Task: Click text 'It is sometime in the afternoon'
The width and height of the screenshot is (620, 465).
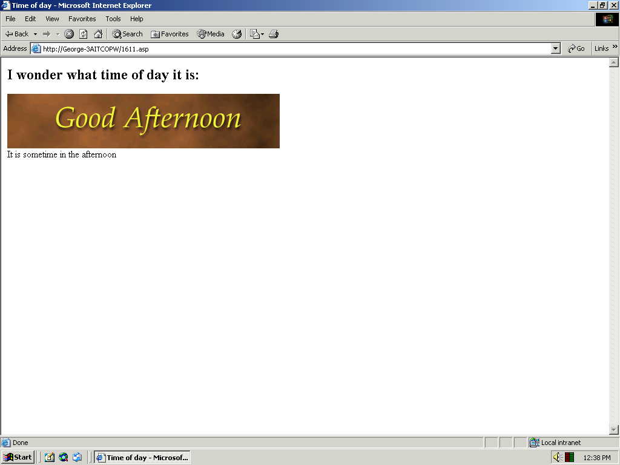Action: tap(62, 154)
